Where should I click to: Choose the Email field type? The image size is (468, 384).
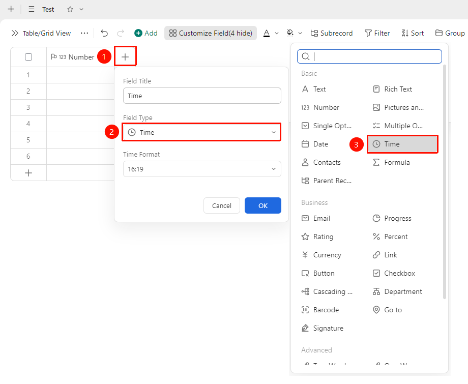316,218
